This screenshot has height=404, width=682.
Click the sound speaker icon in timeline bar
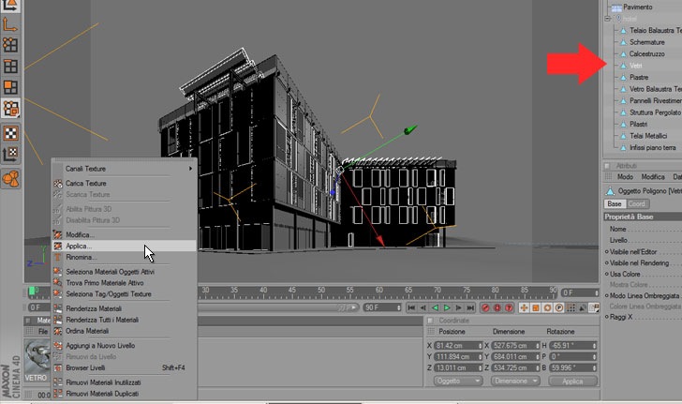click(x=583, y=307)
